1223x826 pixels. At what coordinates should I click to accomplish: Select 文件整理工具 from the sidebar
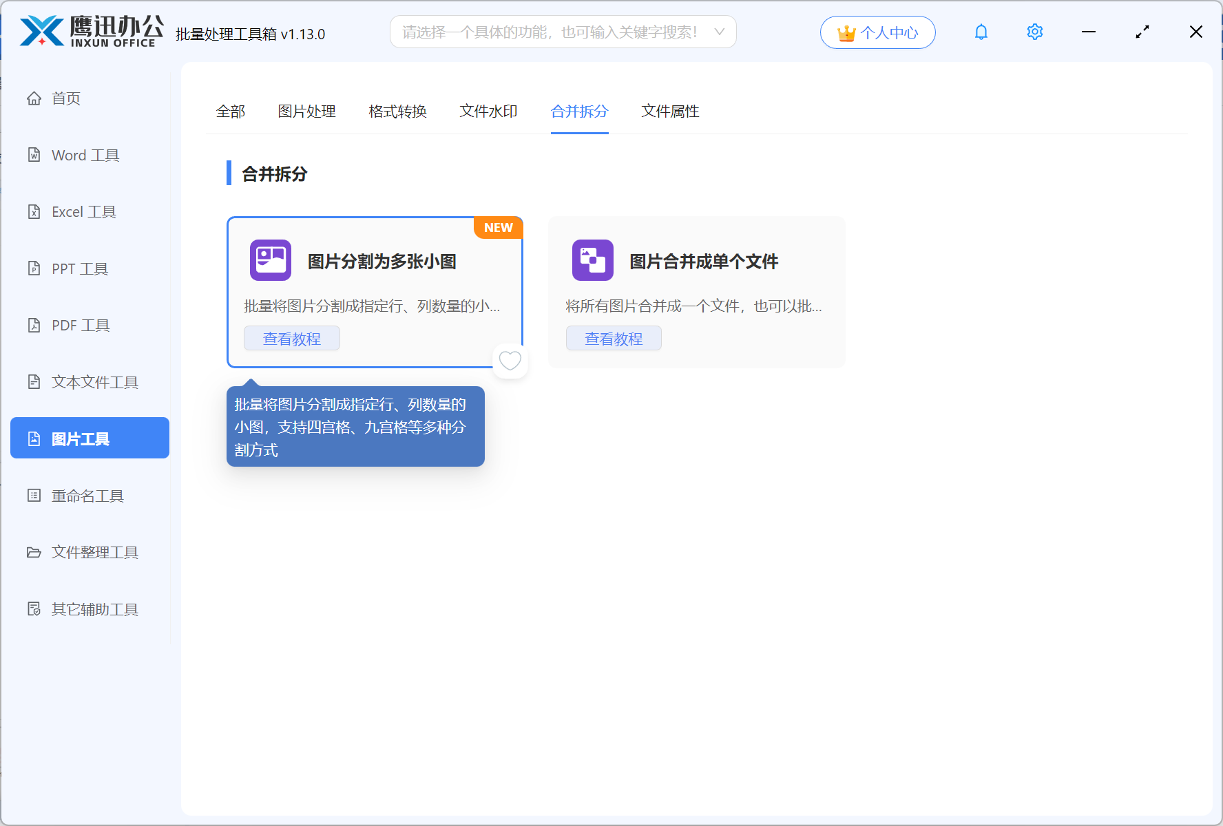tap(94, 552)
